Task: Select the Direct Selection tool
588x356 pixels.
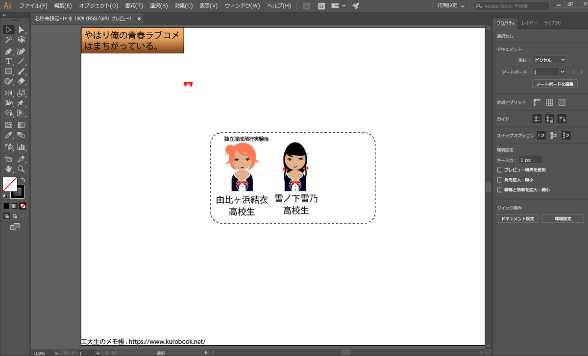Action: tap(21, 30)
